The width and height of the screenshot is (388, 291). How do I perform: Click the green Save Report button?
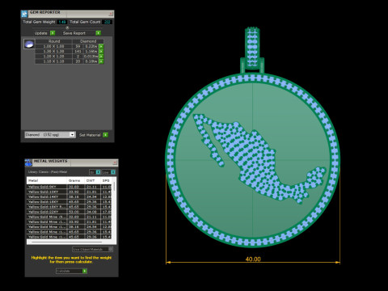point(99,33)
